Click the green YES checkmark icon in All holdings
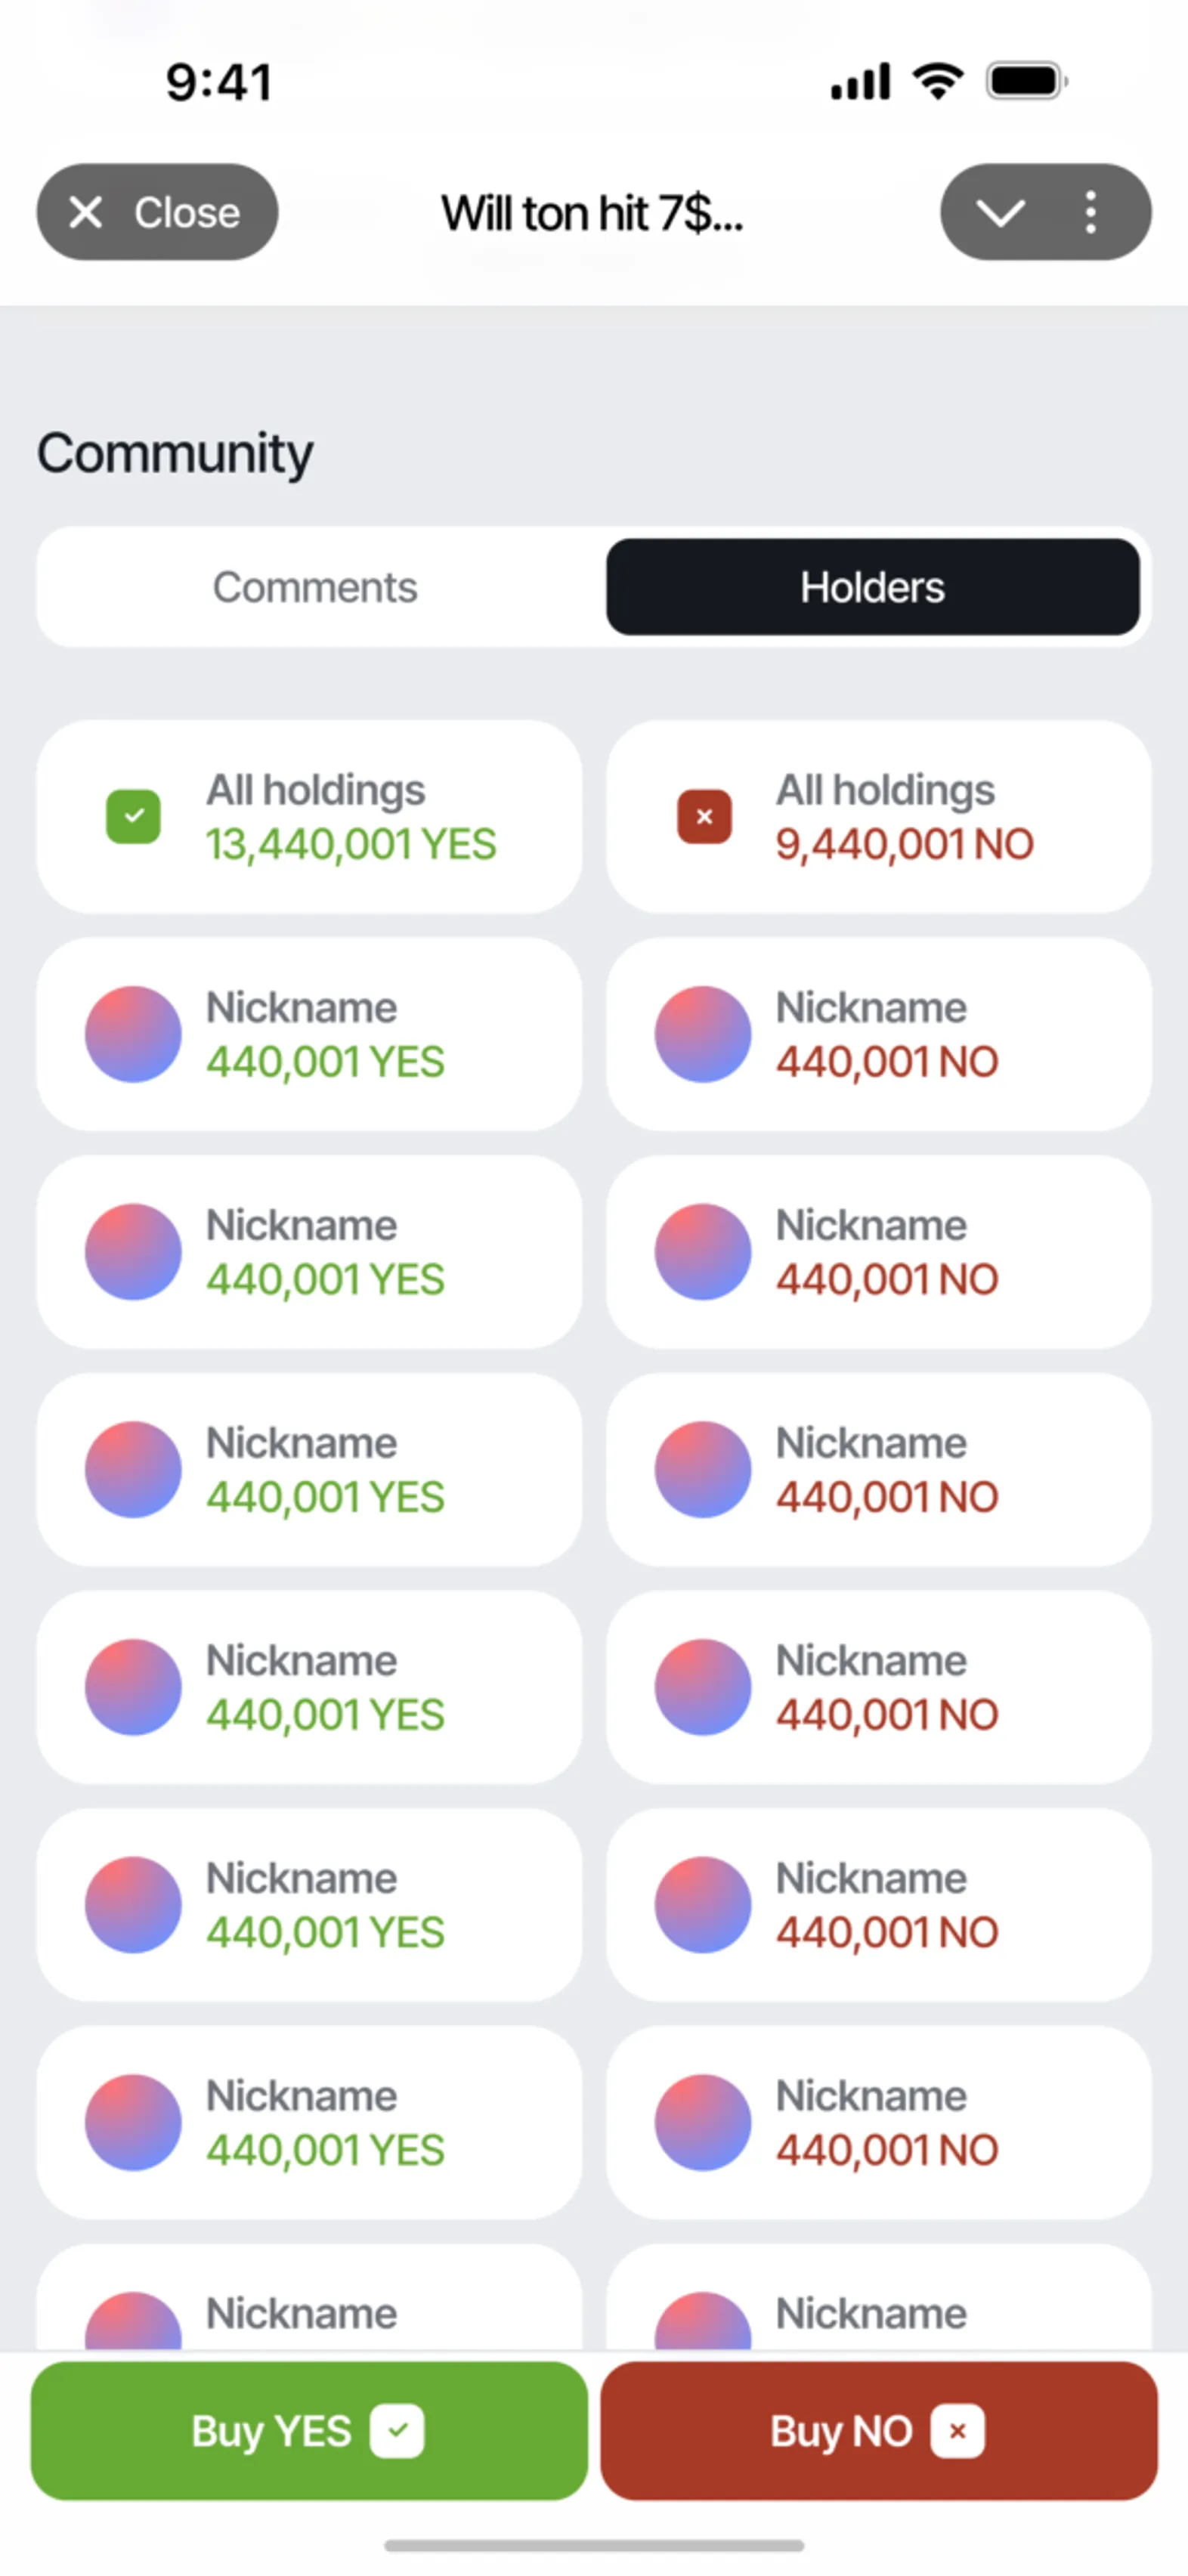Viewport: 1188px width, 2576px height. pyautogui.click(x=133, y=816)
